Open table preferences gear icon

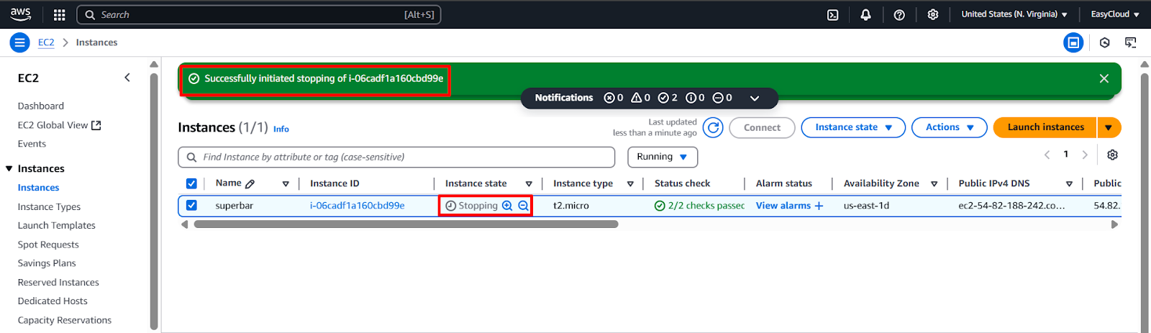1112,155
